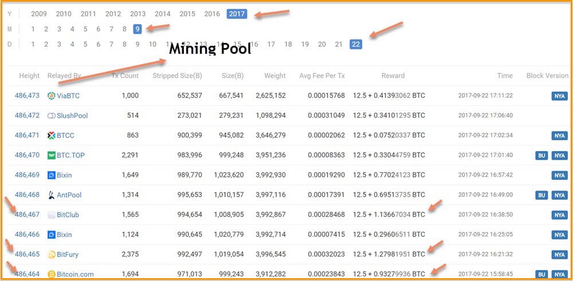Select day 21
Viewport: 573px width, 281px height.
click(x=339, y=44)
